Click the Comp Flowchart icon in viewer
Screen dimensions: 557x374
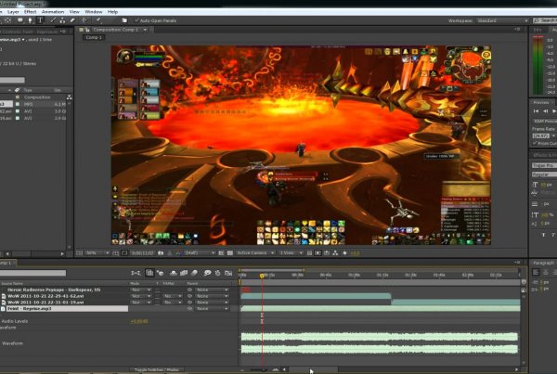(335, 252)
